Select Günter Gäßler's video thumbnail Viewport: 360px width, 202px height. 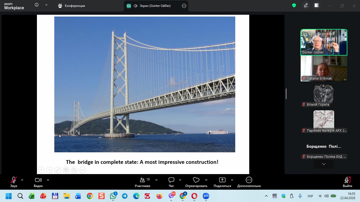point(324,42)
